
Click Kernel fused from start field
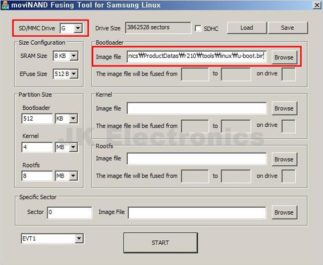195,126
